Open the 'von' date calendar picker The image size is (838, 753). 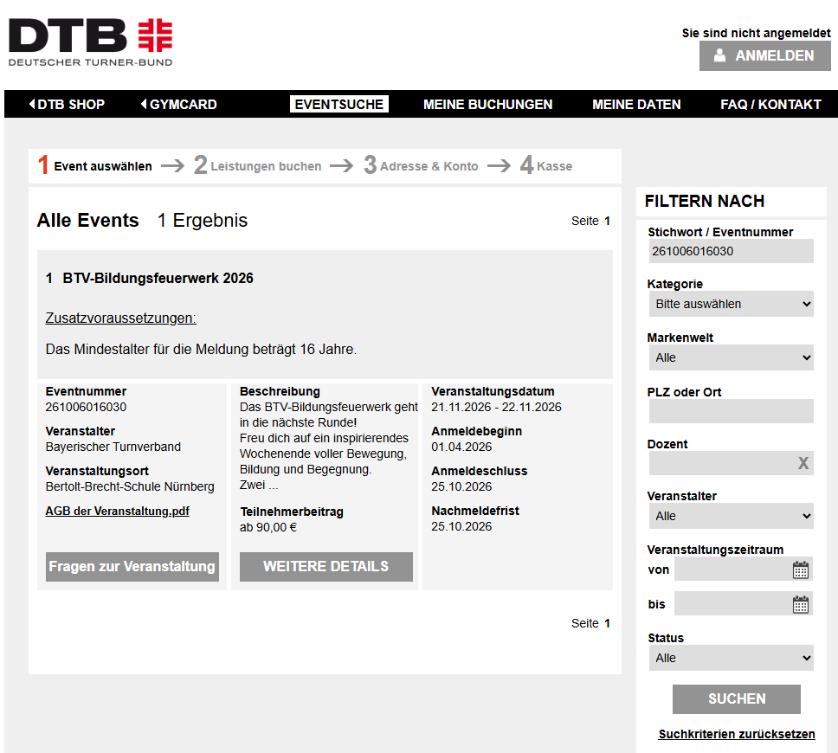pos(801,570)
